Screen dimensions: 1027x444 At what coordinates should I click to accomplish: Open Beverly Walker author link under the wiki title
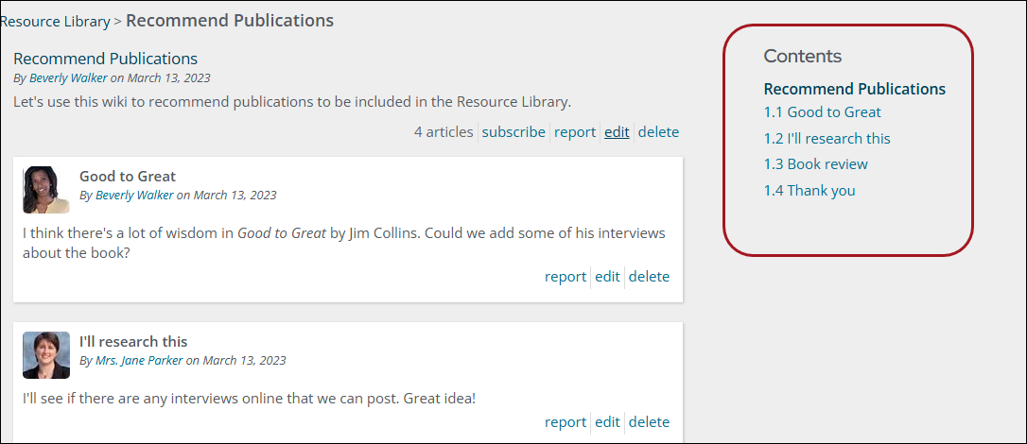[68, 77]
